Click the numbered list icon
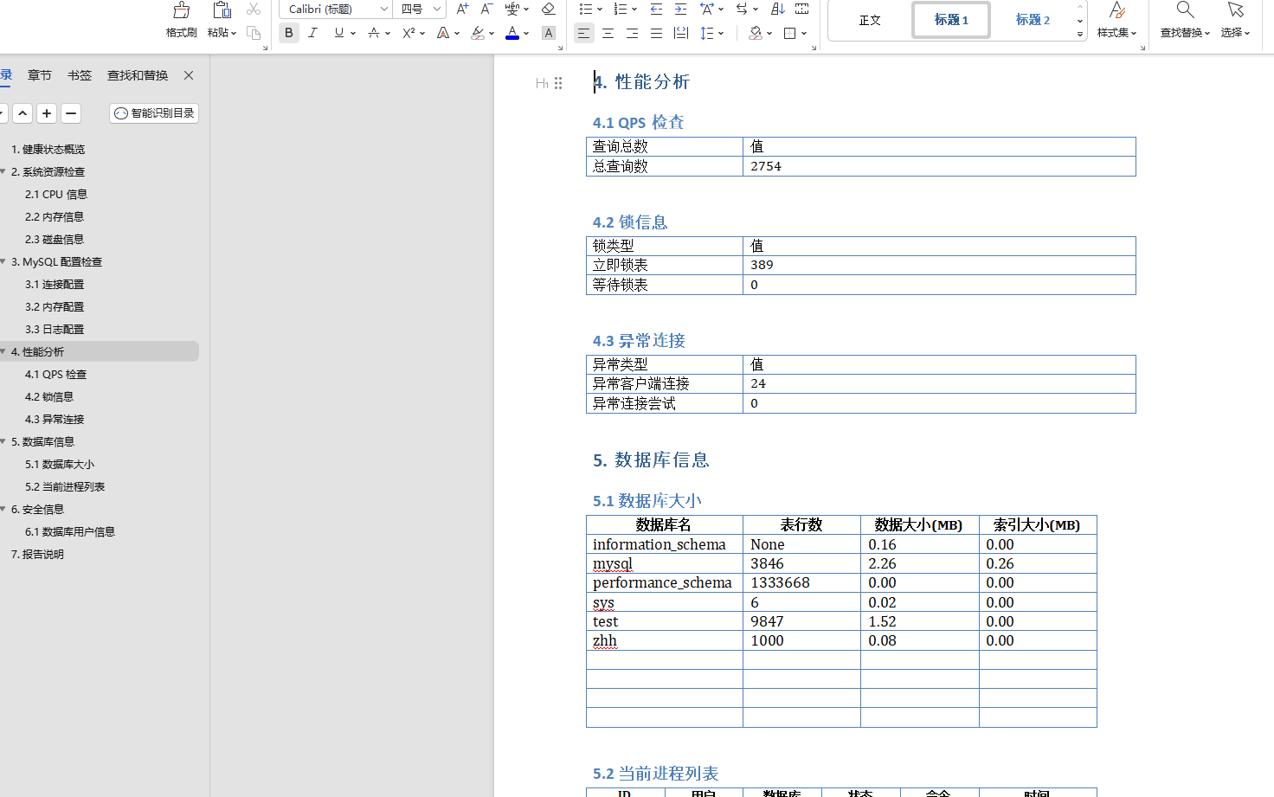This screenshot has width=1274, height=797. [621, 9]
